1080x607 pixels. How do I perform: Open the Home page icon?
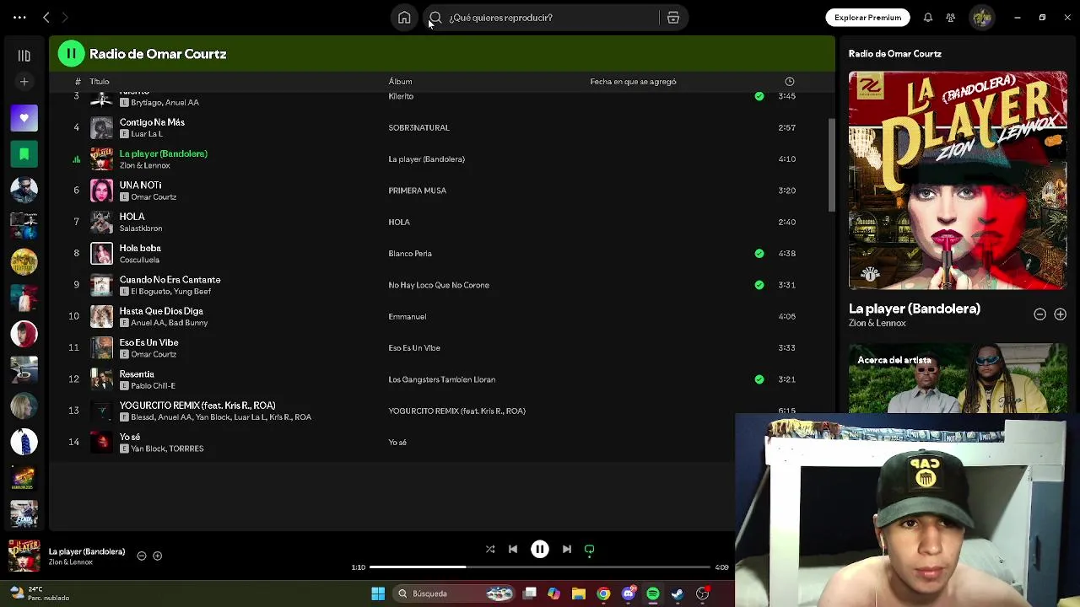[x=404, y=18]
